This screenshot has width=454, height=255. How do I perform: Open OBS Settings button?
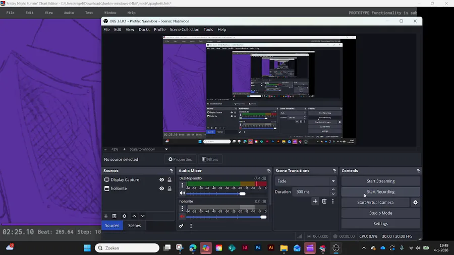[380, 224]
